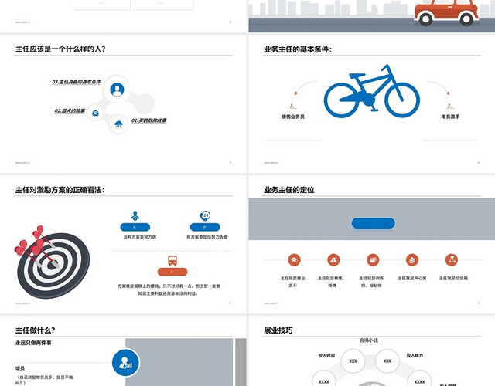Click the blue rounded button in 业务主任的定位 slide

coord(373,223)
